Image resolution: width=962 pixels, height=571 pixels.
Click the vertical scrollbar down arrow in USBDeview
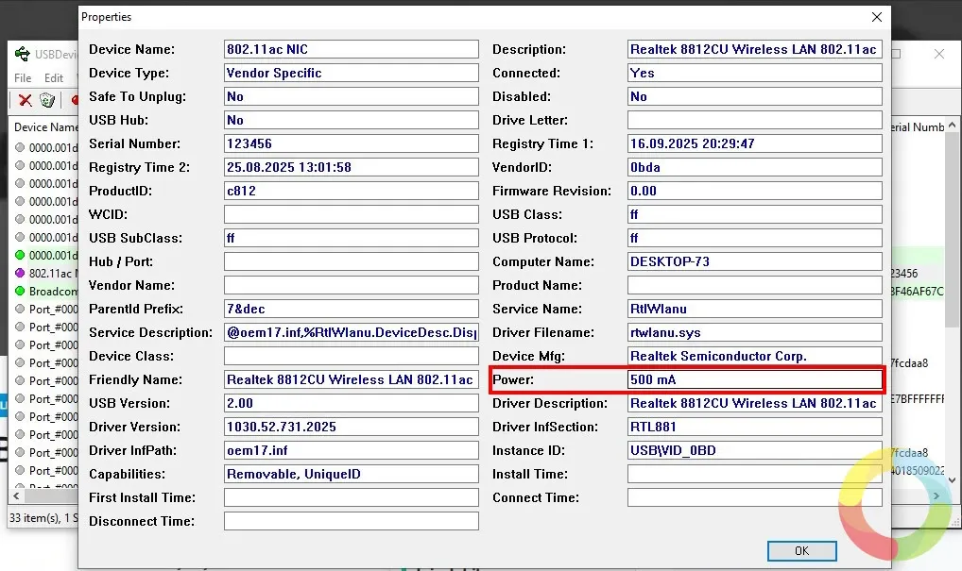click(952, 480)
